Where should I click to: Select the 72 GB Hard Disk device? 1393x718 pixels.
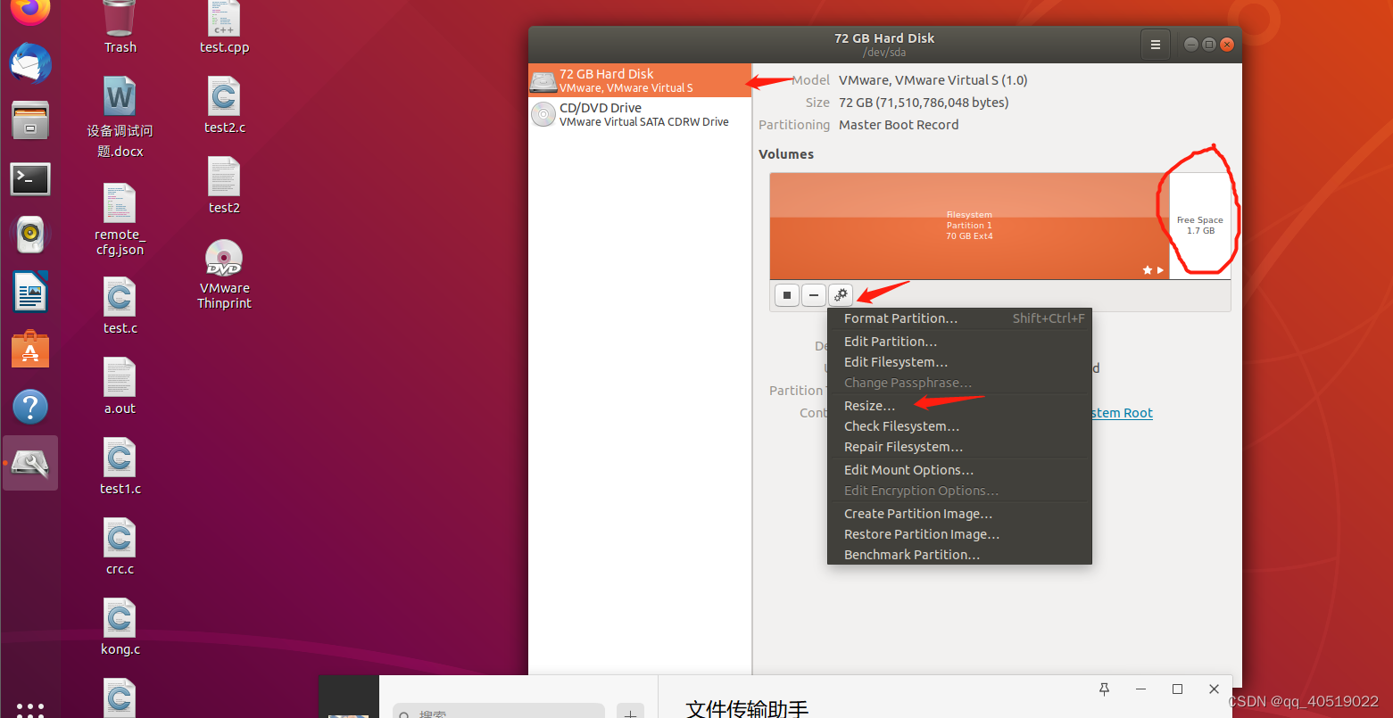[640, 80]
